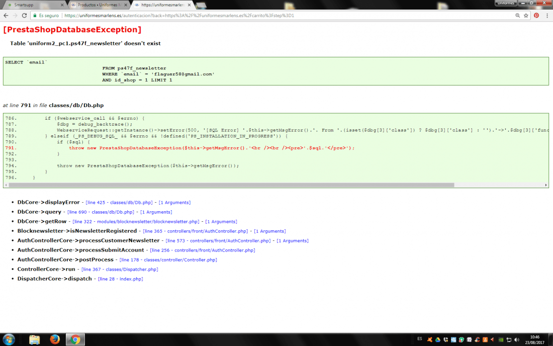Select the https://uniformesmarlens tab
The image size is (553, 346).
[162, 5]
